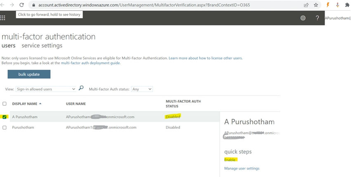Open the settings gear icon
The image size is (351, 177).
pyautogui.click(x=303, y=18)
